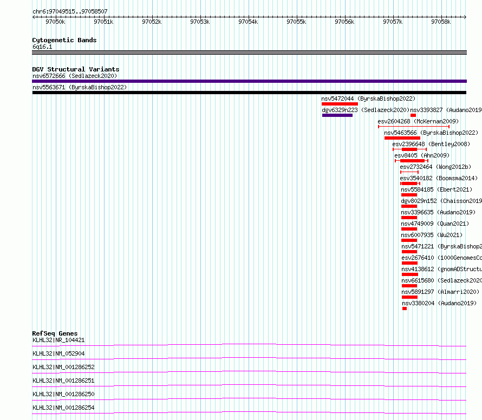Click the red bar under esv3540182
This screenshot has height=420, width=482.
pyautogui.click(x=410, y=183)
